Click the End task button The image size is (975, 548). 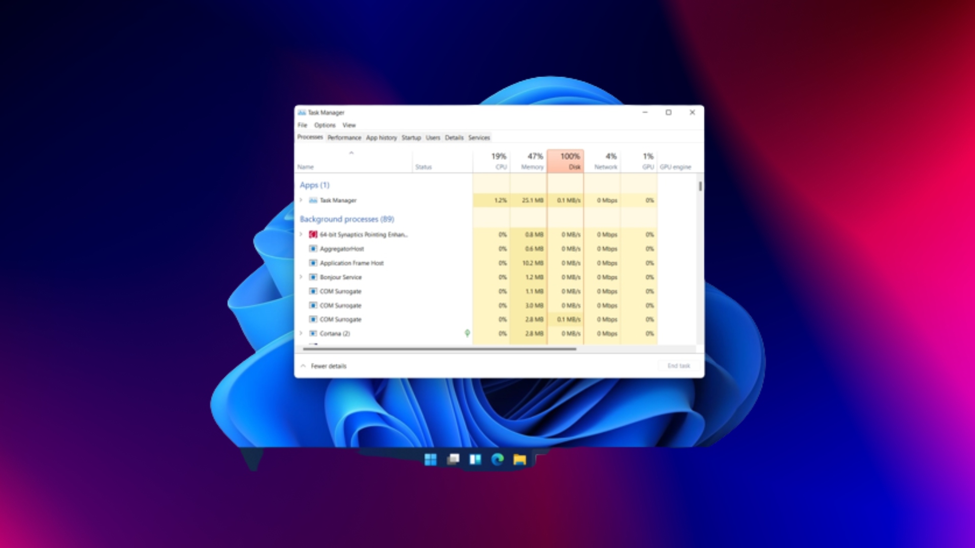pyautogui.click(x=678, y=366)
